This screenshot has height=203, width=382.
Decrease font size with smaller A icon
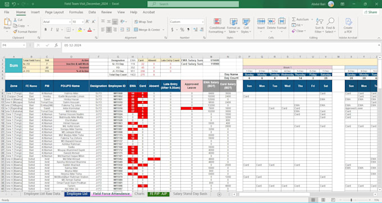(x=93, y=22)
